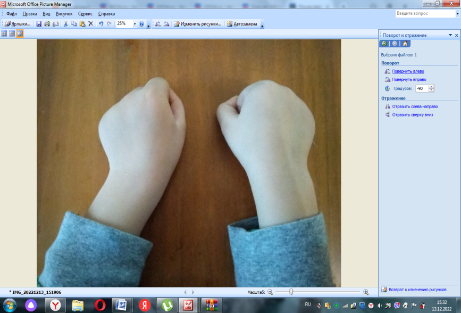The image size is (461, 313).
Task: Click the Undo arrow icon
Action: (101, 24)
